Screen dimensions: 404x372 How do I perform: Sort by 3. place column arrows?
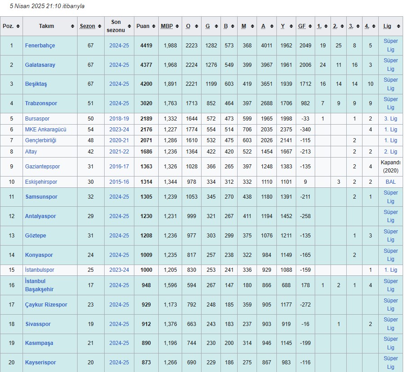point(358,26)
